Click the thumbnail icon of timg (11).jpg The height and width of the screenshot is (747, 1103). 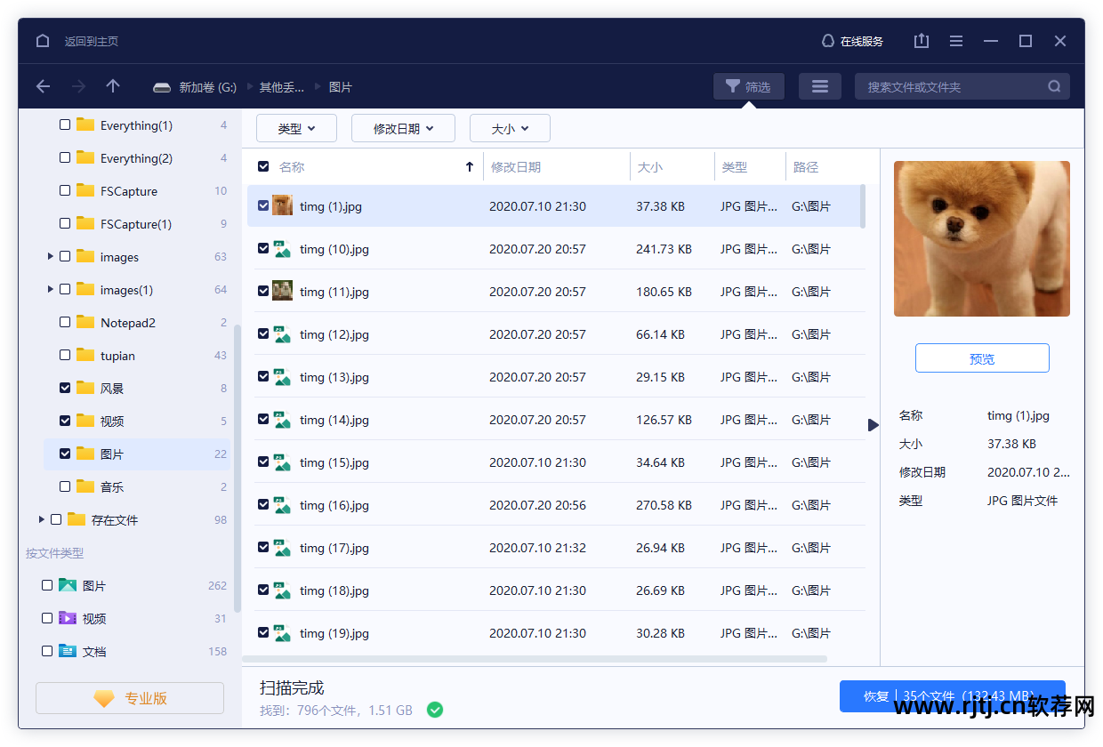tap(282, 291)
